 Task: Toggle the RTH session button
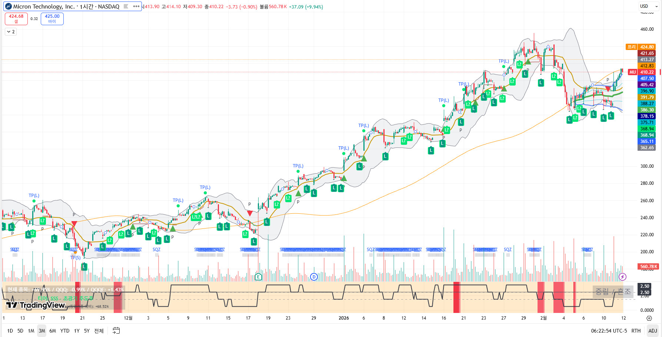coord(636,331)
